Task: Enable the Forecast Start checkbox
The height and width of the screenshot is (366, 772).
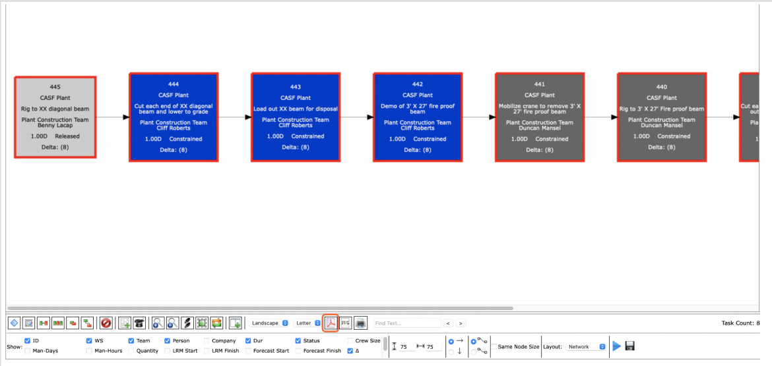Action: click(x=248, y=351)
